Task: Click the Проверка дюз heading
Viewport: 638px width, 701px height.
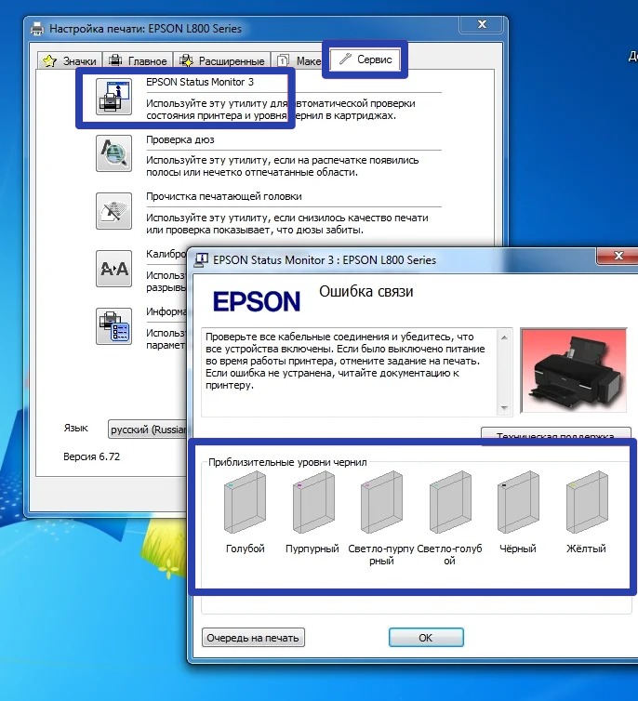Action: tap(180, 139)
